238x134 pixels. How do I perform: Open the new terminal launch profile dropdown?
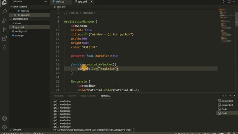tap(226, 96)
